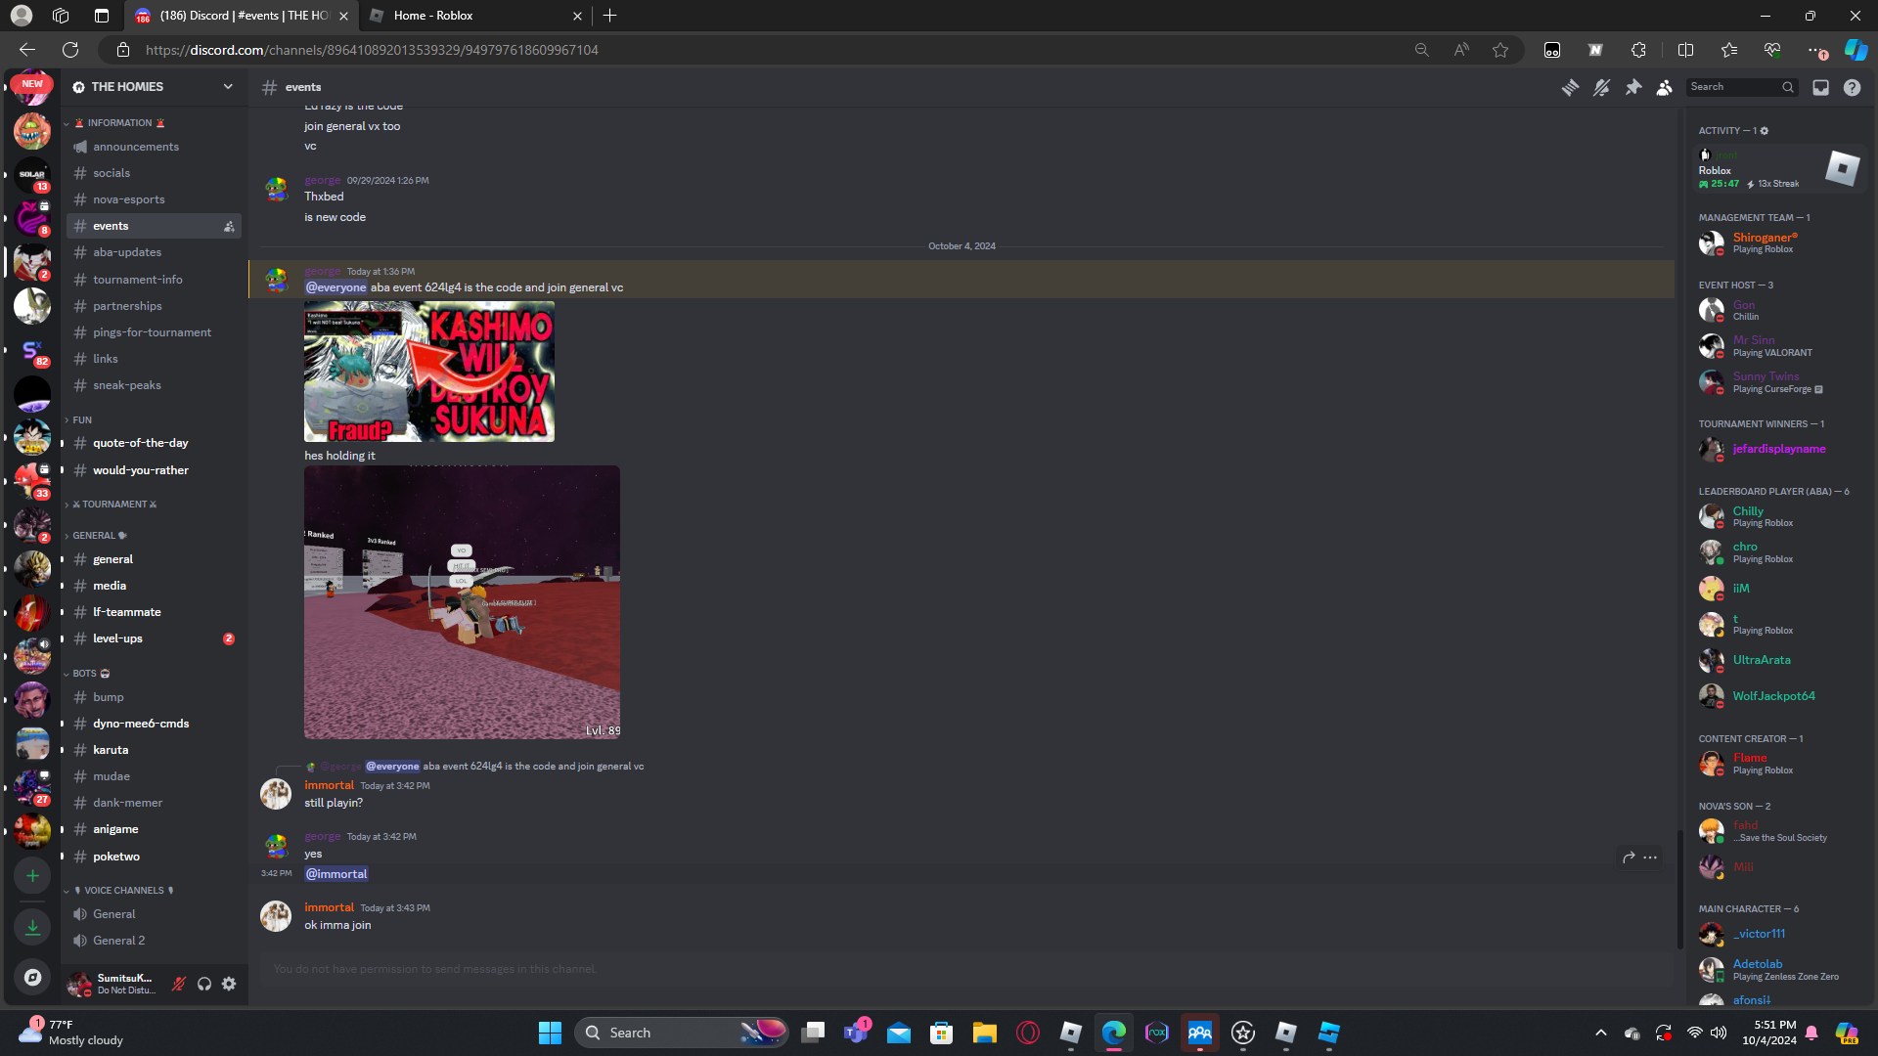Open Copilot icon in browser toolbar
1878x1056 pixels.
pyautogui.click(x=1856, y=50)
